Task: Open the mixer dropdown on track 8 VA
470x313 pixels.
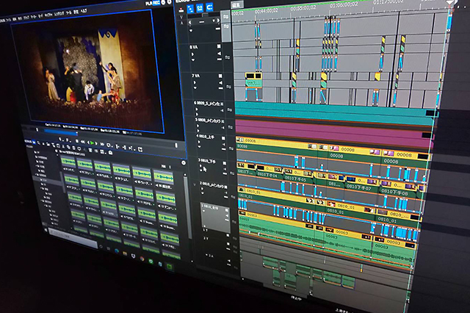Action: pyautogui.click(x=193, y=60)
